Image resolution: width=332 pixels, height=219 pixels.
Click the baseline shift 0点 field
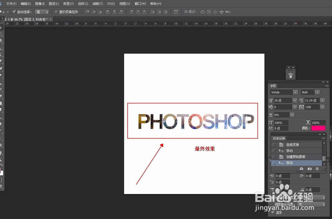[x=281, y=128]
